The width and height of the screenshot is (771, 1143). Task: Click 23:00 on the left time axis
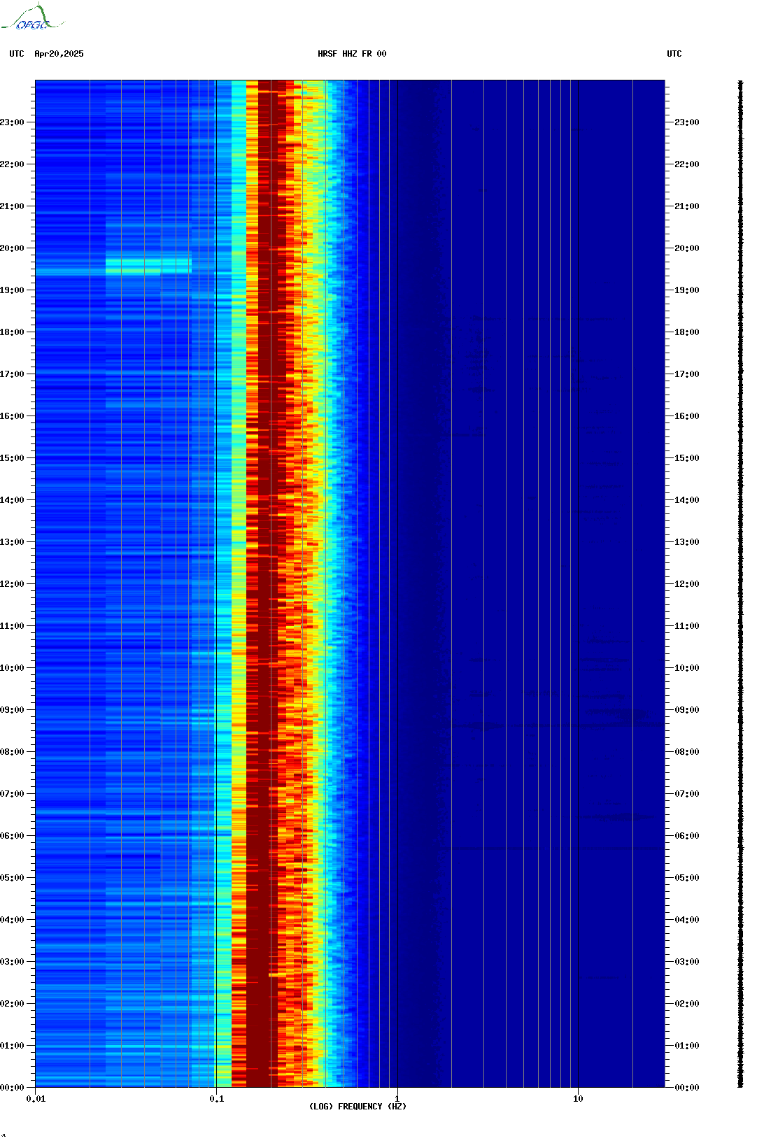point(12,122)
